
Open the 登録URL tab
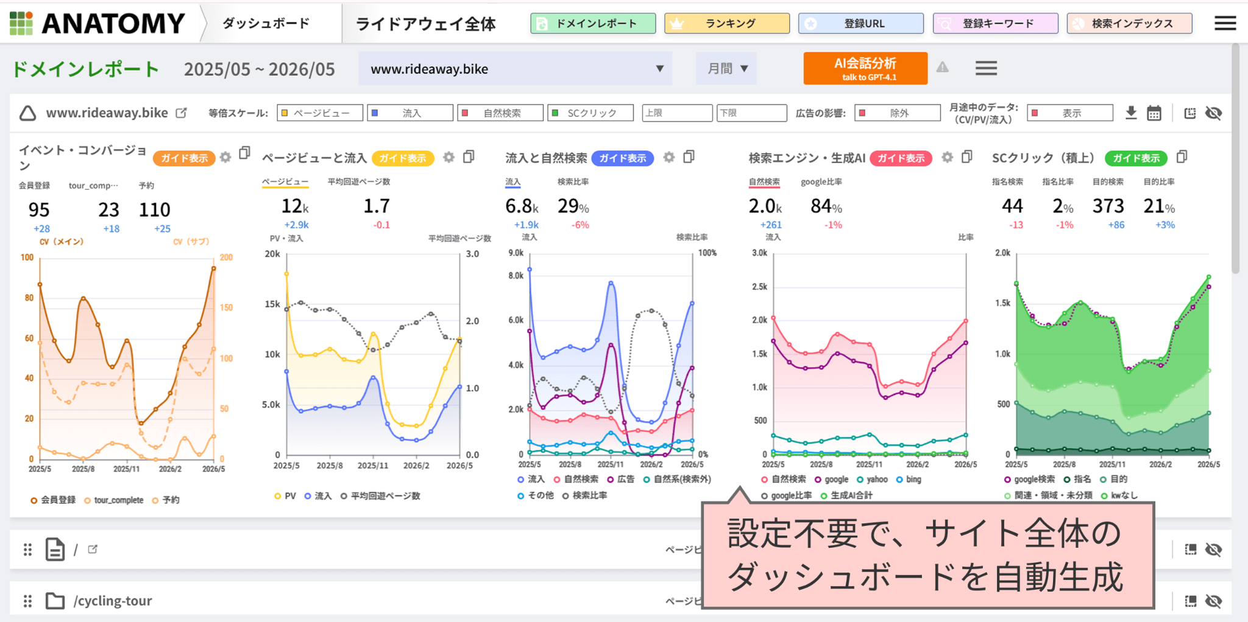pos(861,24)
